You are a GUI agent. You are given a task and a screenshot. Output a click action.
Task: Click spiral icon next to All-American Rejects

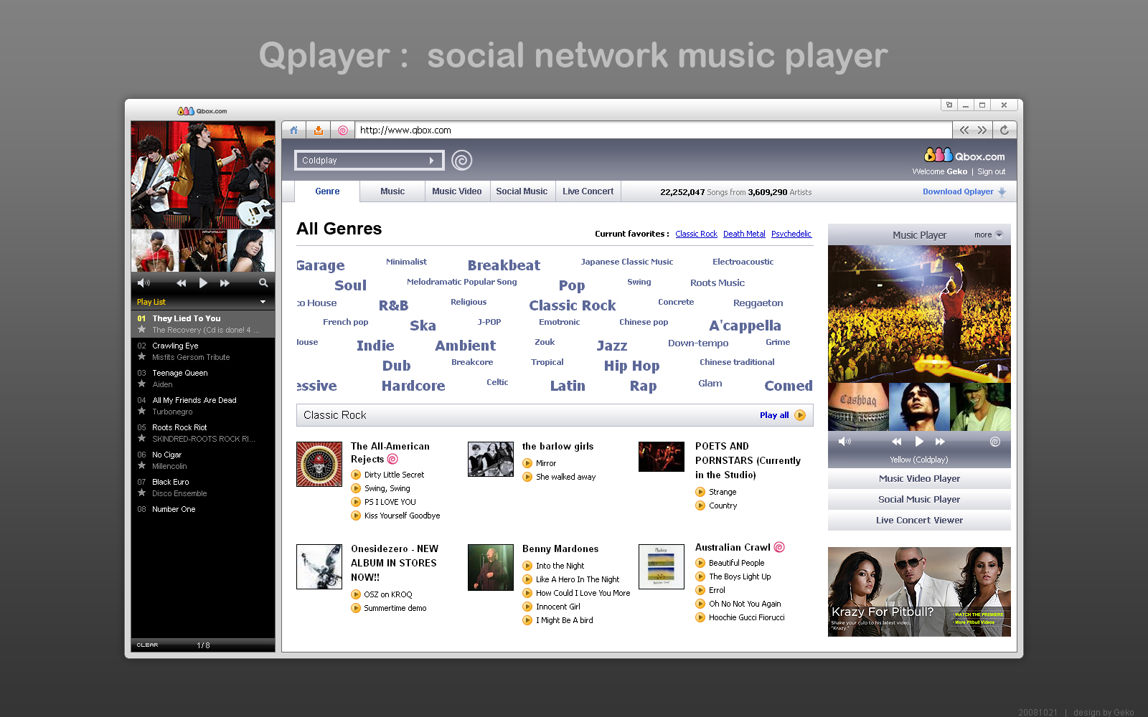pyautogui.click(x=392, y=459)
